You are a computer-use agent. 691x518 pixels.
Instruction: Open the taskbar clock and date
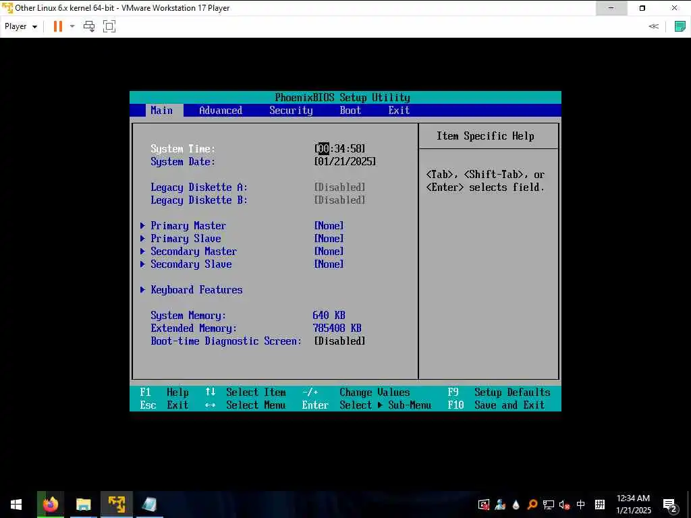633,505
